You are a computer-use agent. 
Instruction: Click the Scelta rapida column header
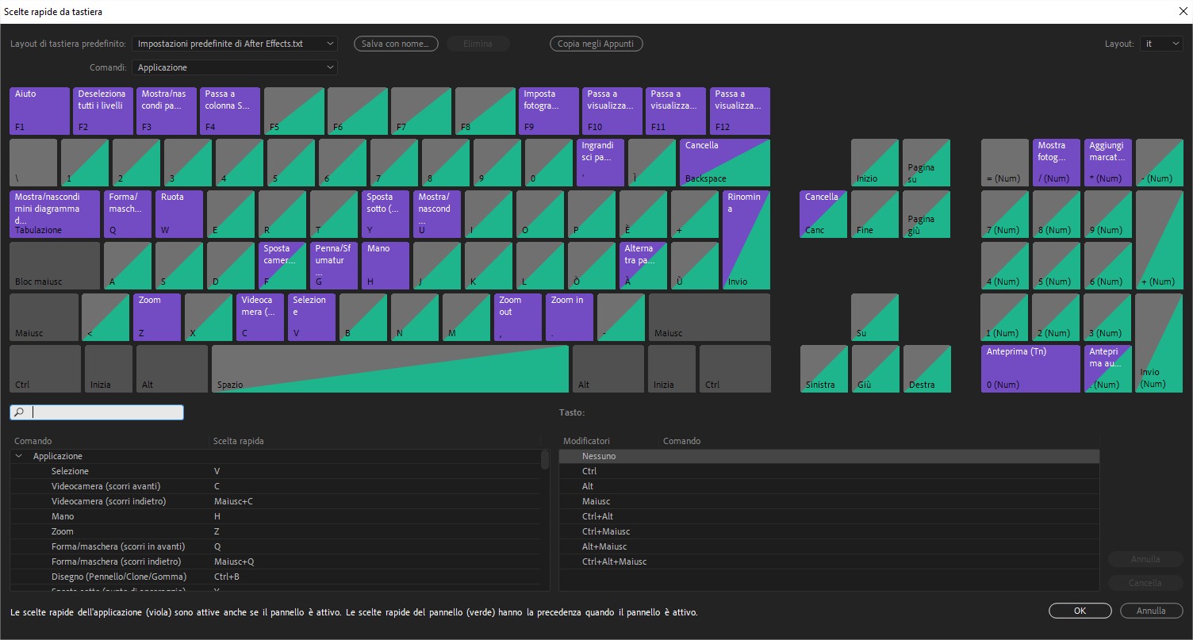coord(239,441)
